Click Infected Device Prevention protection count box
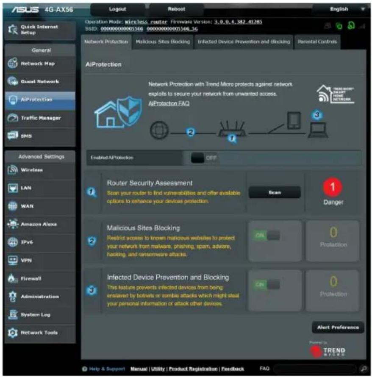The height and width of the screenshot is (377, 372). click(x=333, y=290)
